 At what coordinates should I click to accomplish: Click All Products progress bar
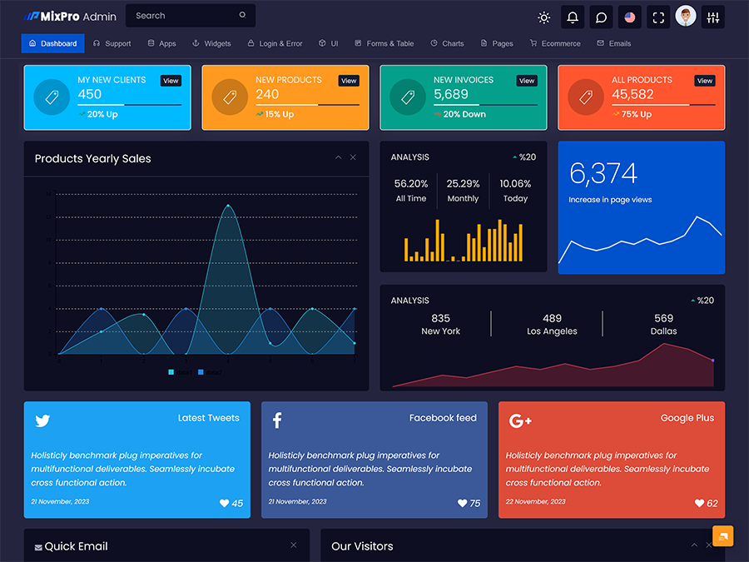point(663,105)
